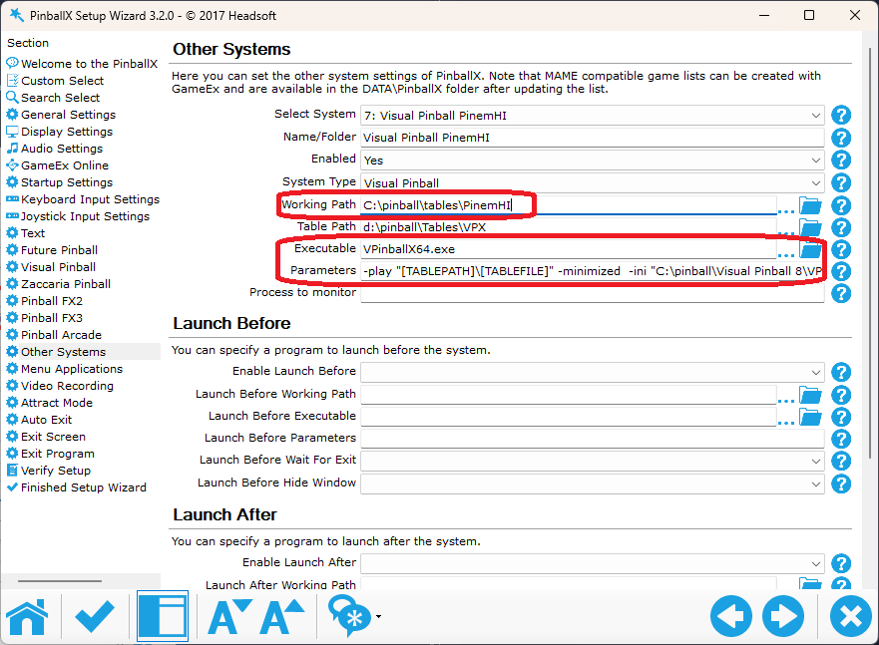Toggle the section panel layout icon
The image size is (879, 645).
[x=163, y=616]
